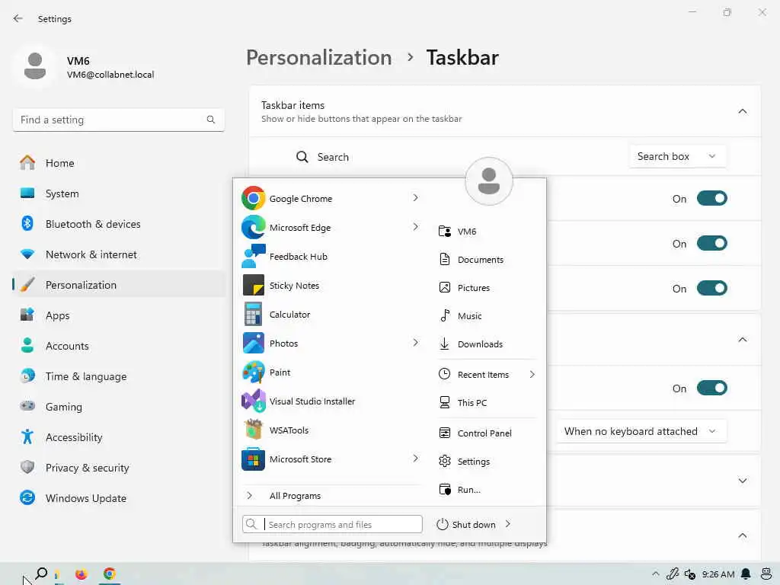Open This PC from start menu
This screenshot has width=780, height=585.
coord(487,402)
